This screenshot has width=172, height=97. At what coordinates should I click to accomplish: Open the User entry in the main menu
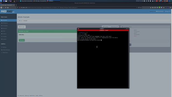(x=8, y=31)
